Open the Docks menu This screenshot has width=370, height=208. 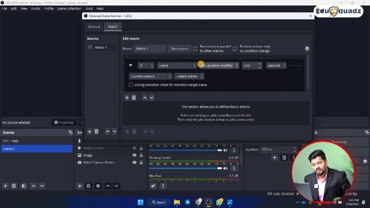[x=36, y=9]
